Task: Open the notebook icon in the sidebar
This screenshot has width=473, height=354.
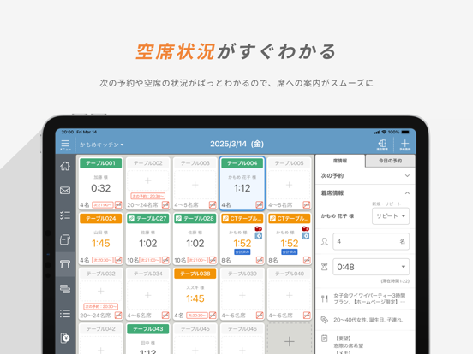Action: tap(65, 239)
